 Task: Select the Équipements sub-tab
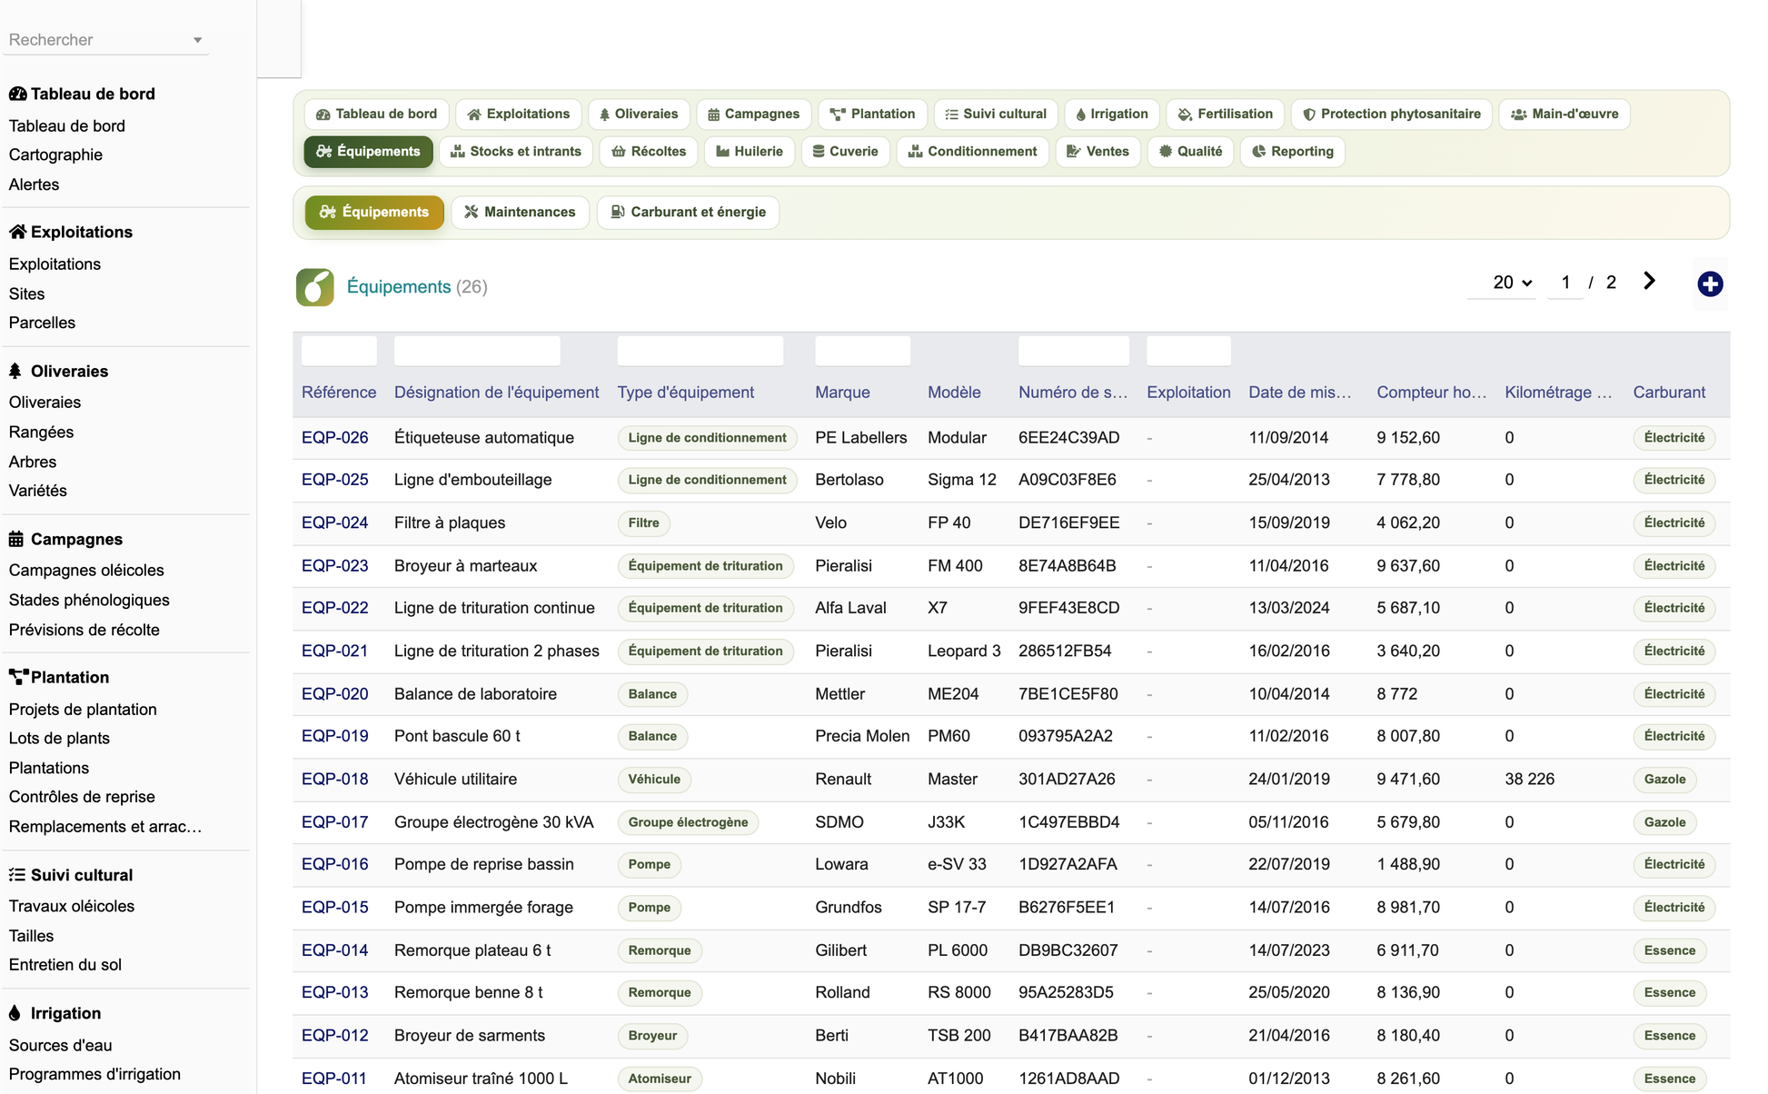click(374, 212)
